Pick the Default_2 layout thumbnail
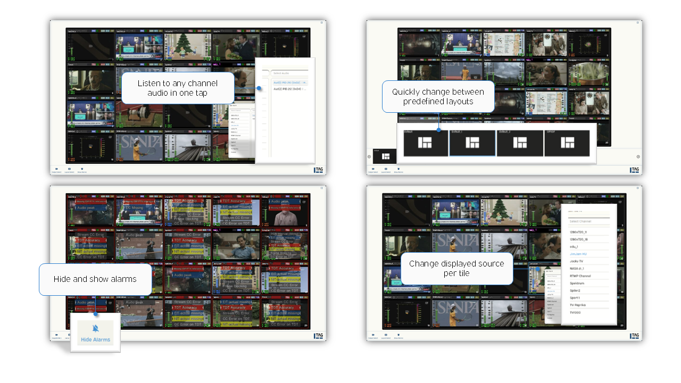Image resolution: width=681 pixels, height=383 pixels. coord(520,143)
